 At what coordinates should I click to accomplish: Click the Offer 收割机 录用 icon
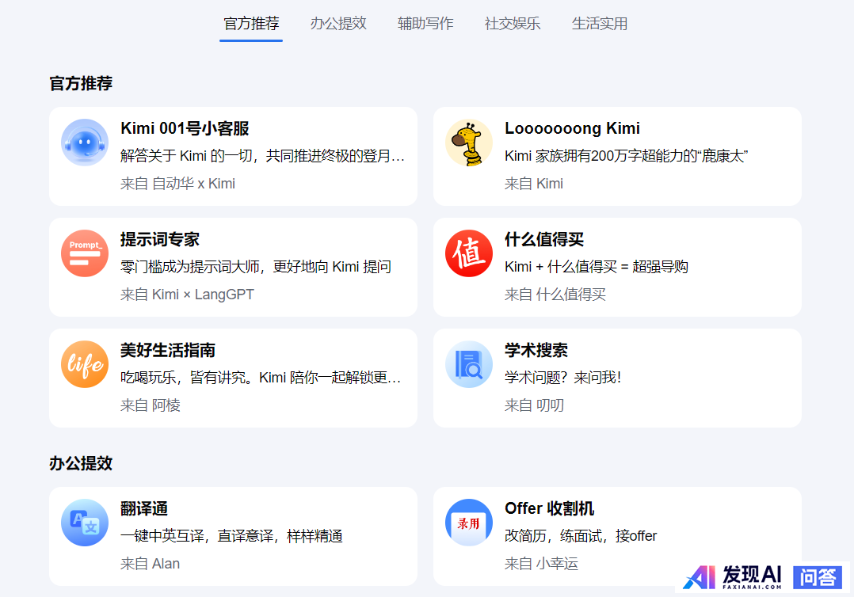469,523
